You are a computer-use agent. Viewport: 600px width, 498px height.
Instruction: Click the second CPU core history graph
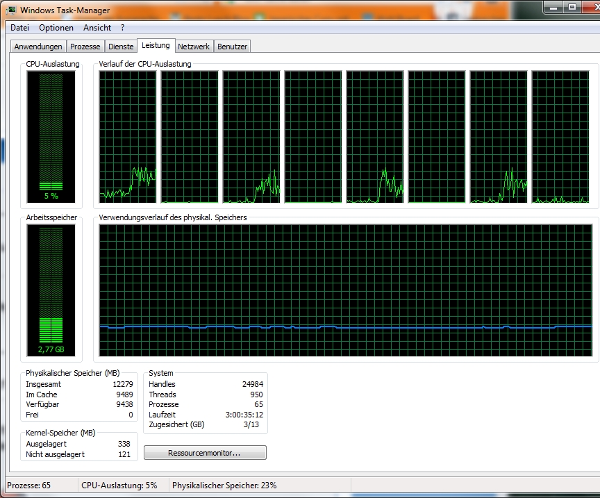tap(190, 137)
